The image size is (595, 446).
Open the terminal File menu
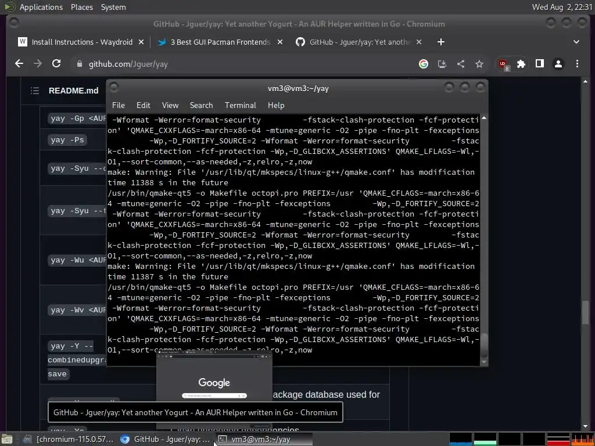point(119,106)
